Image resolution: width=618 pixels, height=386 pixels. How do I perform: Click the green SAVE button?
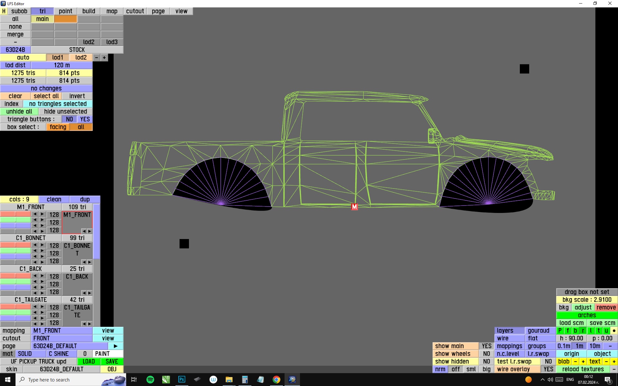(x=112, y=362)
